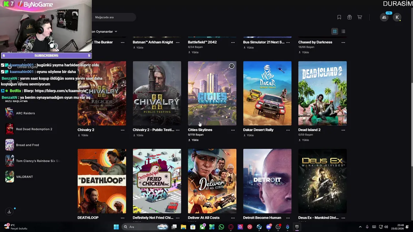Viewport: 413px width, 232px height.
Task: Open options menu for Dead Island 2
Action: pyautogui.click(x=343, y=130)
